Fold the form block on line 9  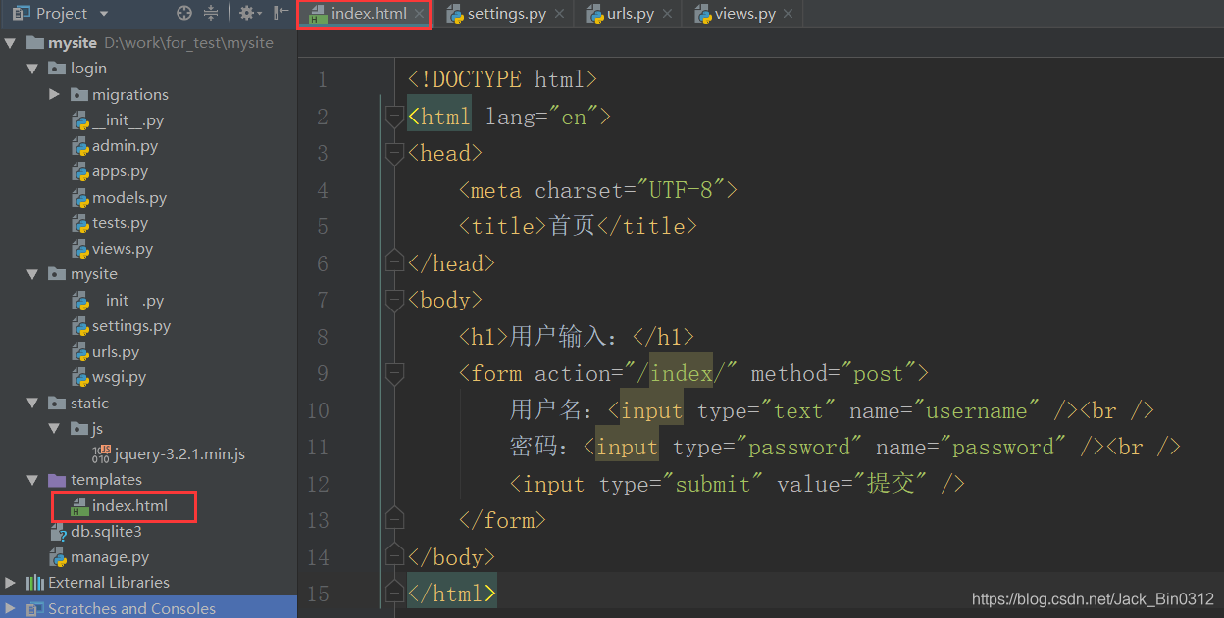pyautogui.click(x=394, y=373)
